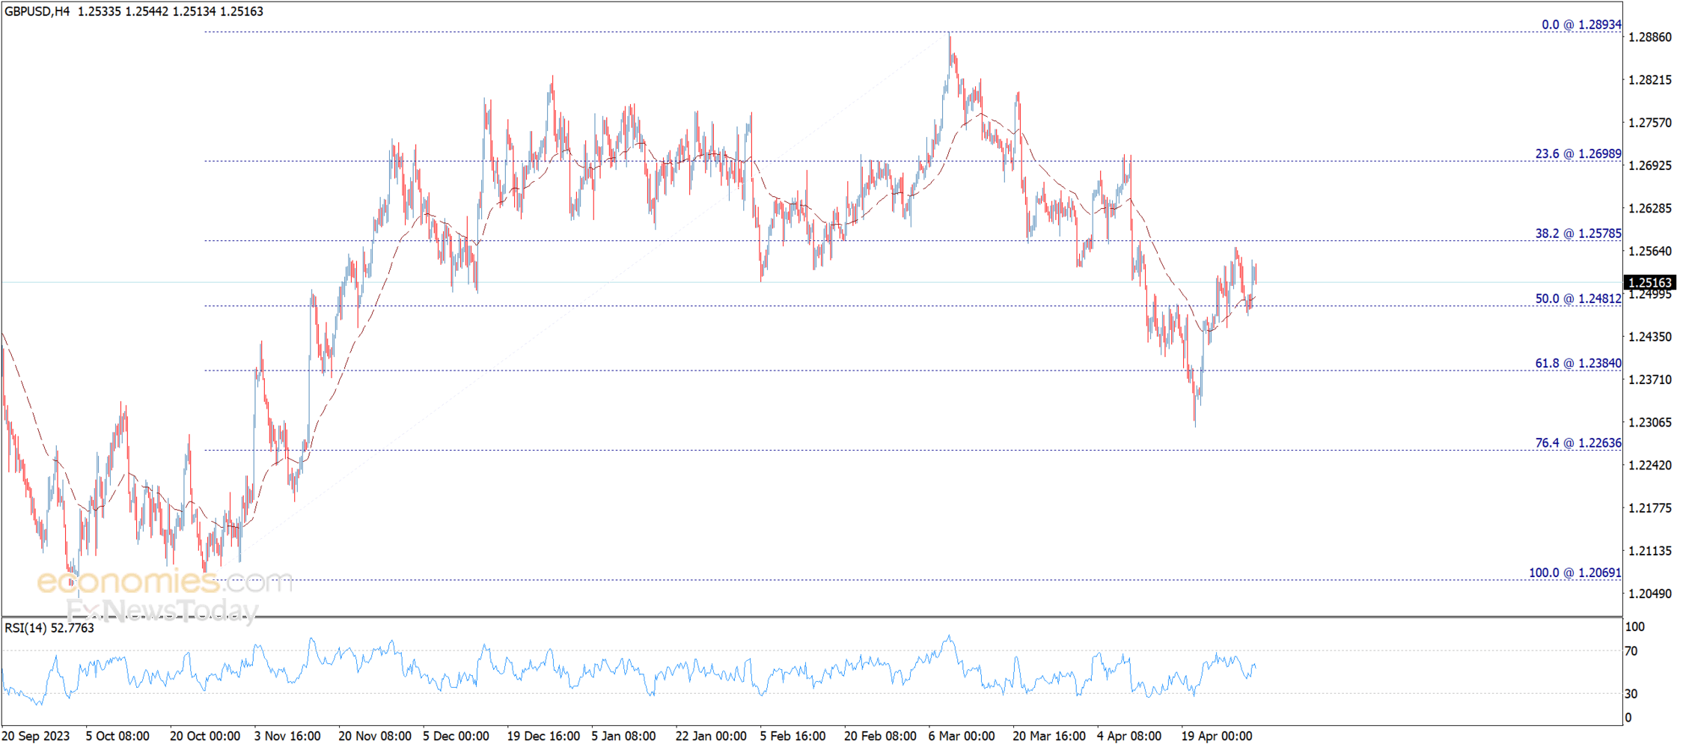Select the 61.8 @ 1.23840 Fibonacci label
Screen dimensions: 1683x747
point(1578,363)
